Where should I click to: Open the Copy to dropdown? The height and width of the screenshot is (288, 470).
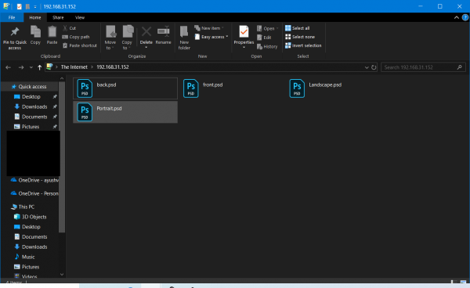click(127, 38)
